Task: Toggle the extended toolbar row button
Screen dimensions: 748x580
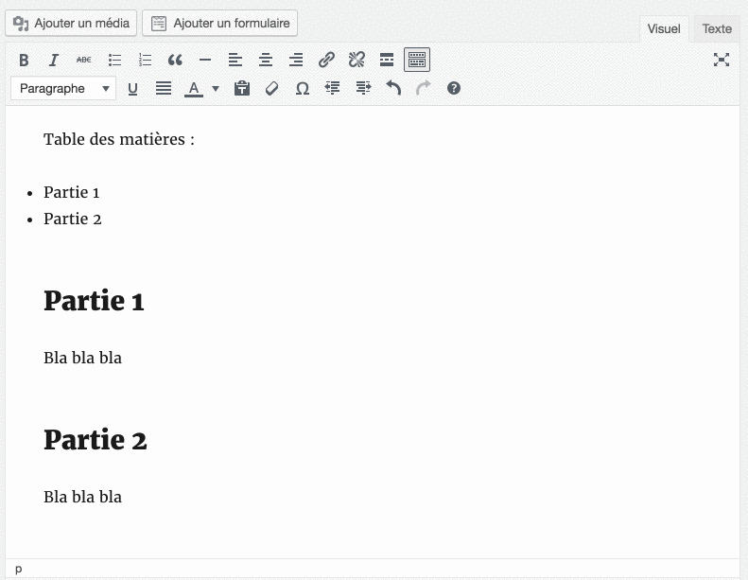Action: coord(417,60)
